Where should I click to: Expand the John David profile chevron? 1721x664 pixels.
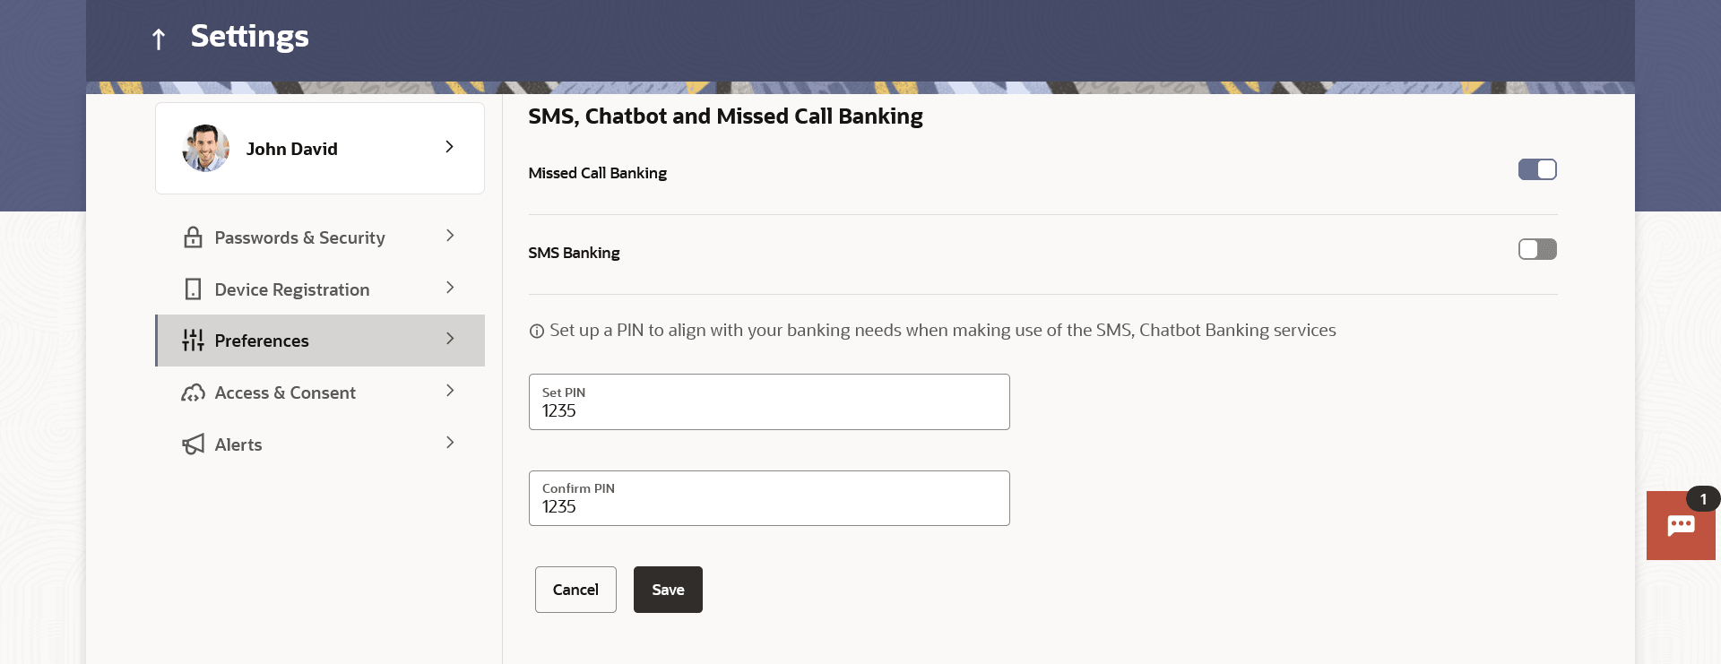449,147
